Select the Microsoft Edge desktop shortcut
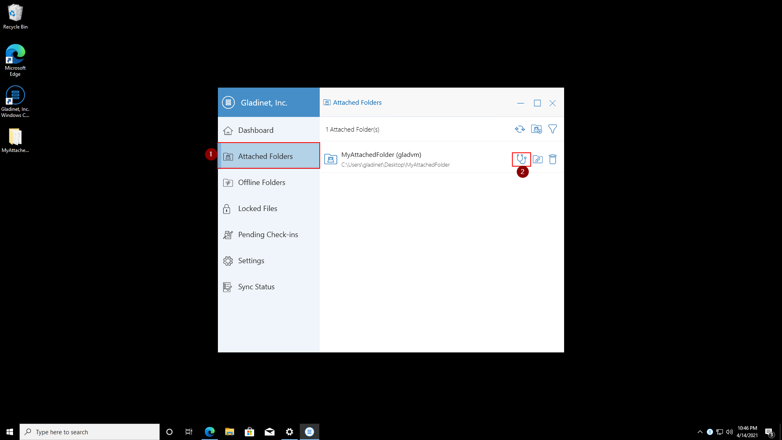Viewport: 782px width, 440px height. coord(15,60)
